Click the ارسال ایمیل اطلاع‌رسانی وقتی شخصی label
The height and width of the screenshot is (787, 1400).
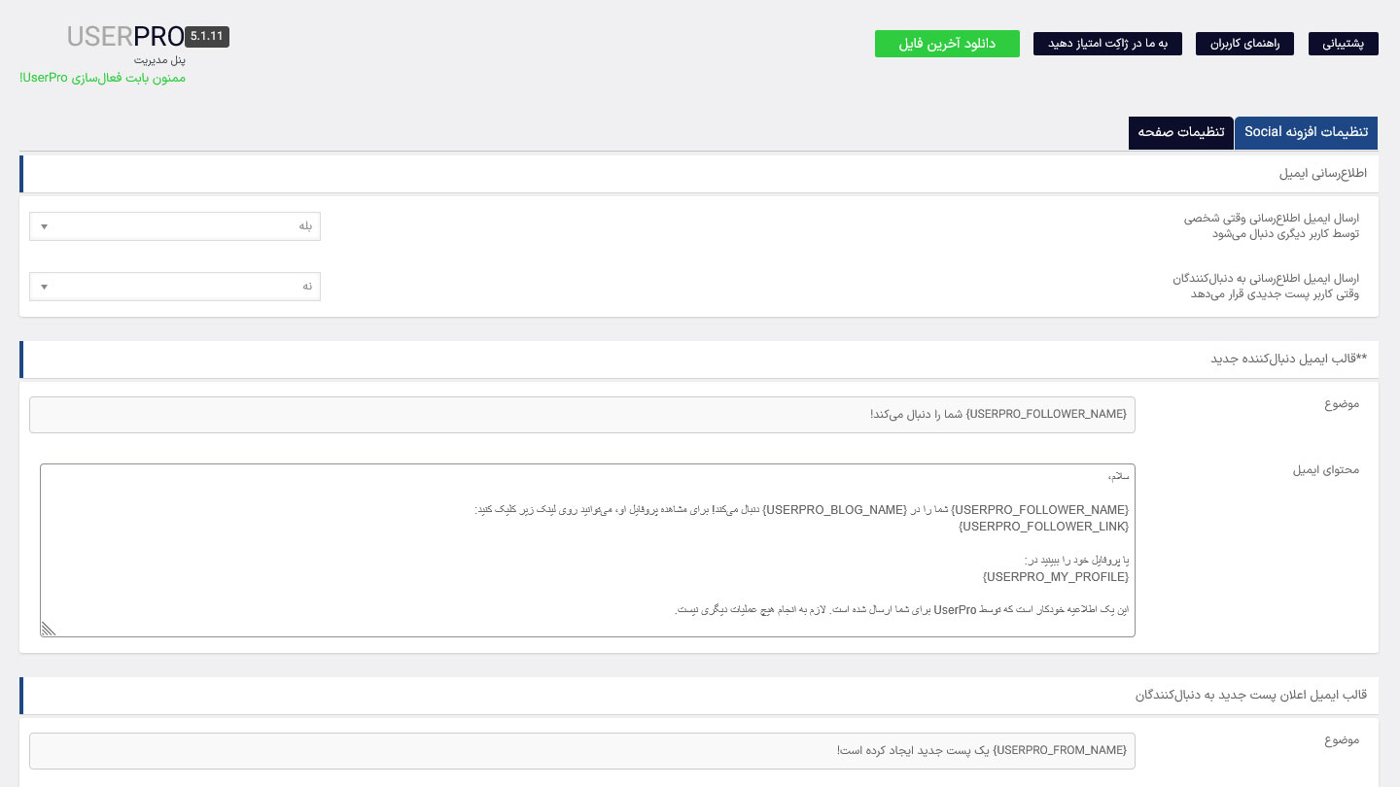1272,225
